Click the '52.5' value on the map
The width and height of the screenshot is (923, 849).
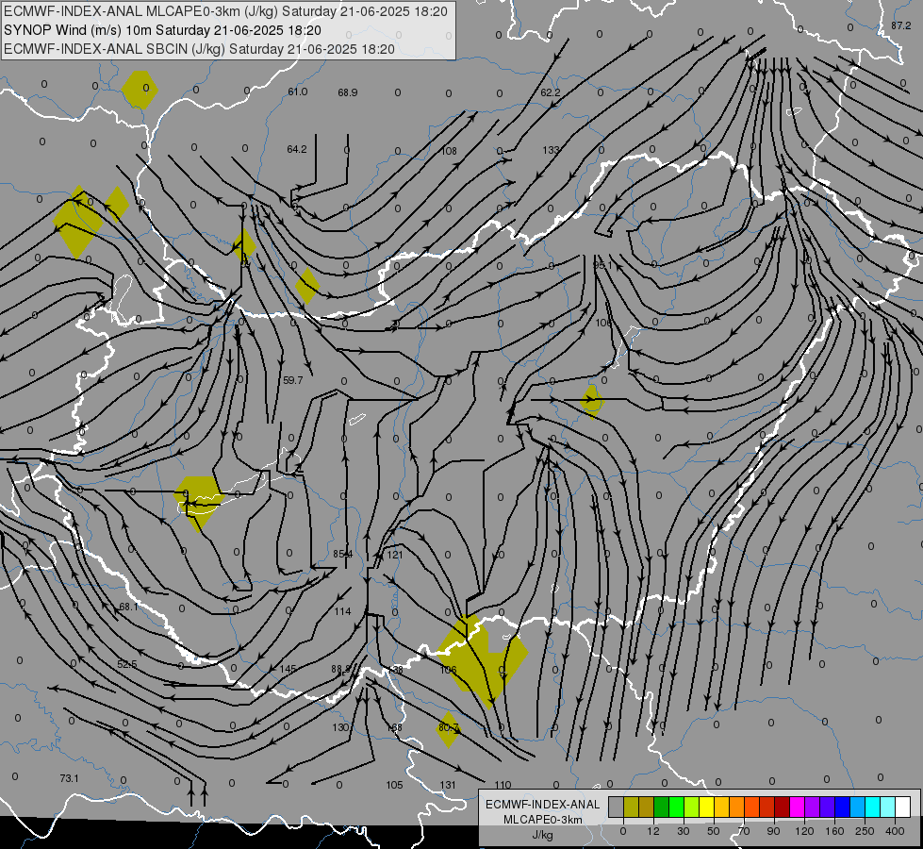(x=126, y=665)
